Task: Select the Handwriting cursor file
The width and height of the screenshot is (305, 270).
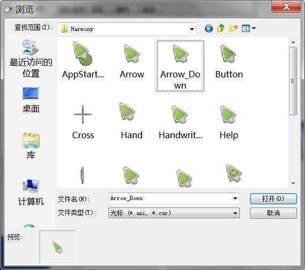Action: (x=181, y=122)
